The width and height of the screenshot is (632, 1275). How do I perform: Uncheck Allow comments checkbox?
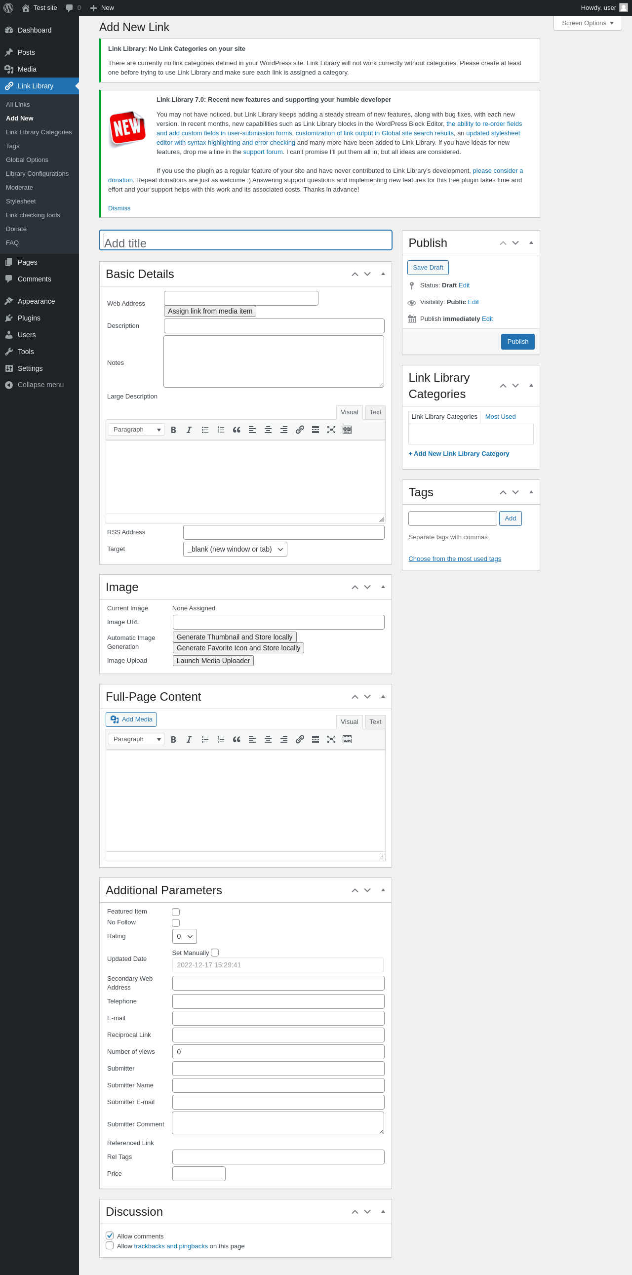click(110, 1235)
